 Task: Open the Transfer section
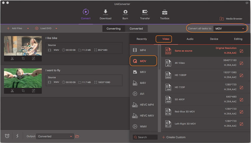coord(145,14)
